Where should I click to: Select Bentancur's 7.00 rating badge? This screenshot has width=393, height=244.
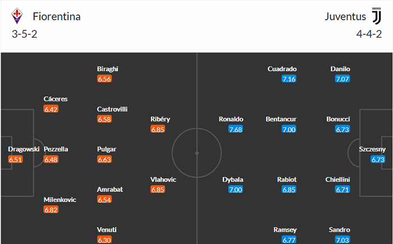(289, 130)
